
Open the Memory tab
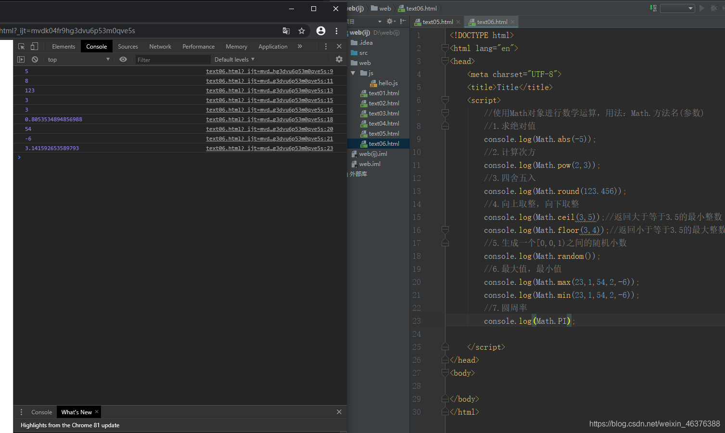click(x=237, y=46)
